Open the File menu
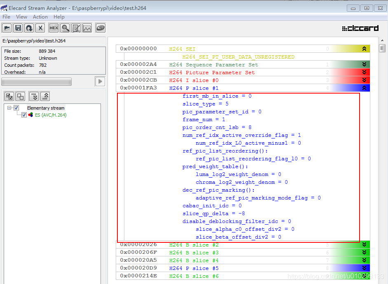The width and height of the screenshot is (388, 284). click(6, 17)
